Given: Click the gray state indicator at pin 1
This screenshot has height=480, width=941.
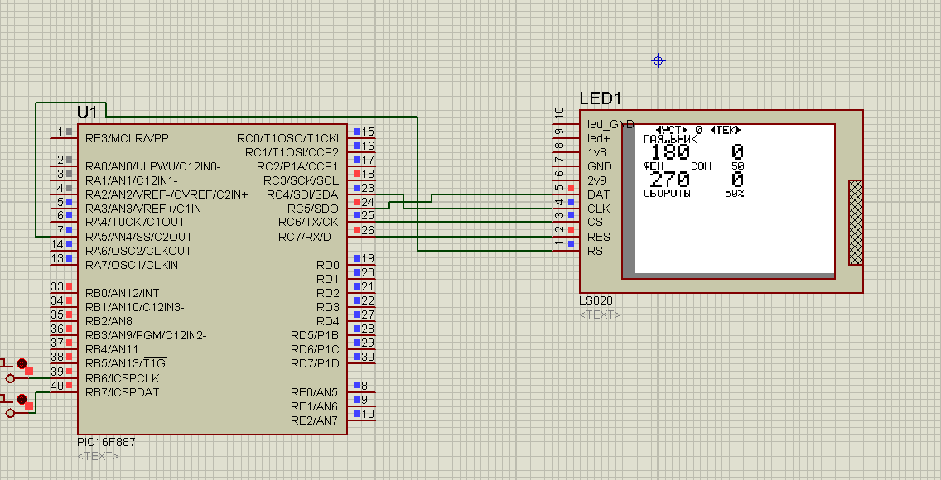Looking at the screenshot, I should (x=70, y=132).
